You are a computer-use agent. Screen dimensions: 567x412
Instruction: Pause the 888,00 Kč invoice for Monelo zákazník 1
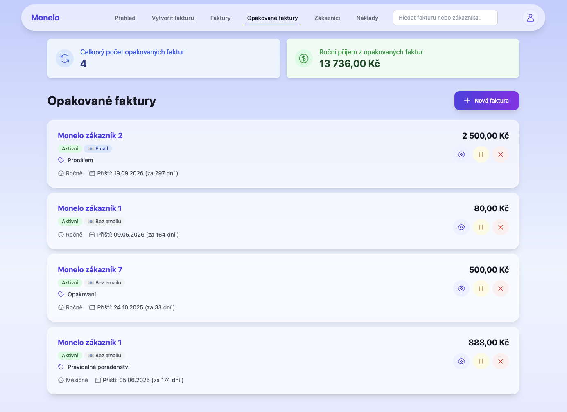coord(481,361)
